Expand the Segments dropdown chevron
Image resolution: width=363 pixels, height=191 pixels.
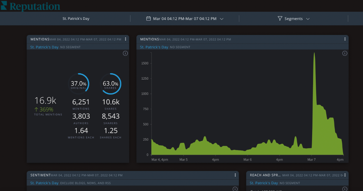click(x=308, y=19)
